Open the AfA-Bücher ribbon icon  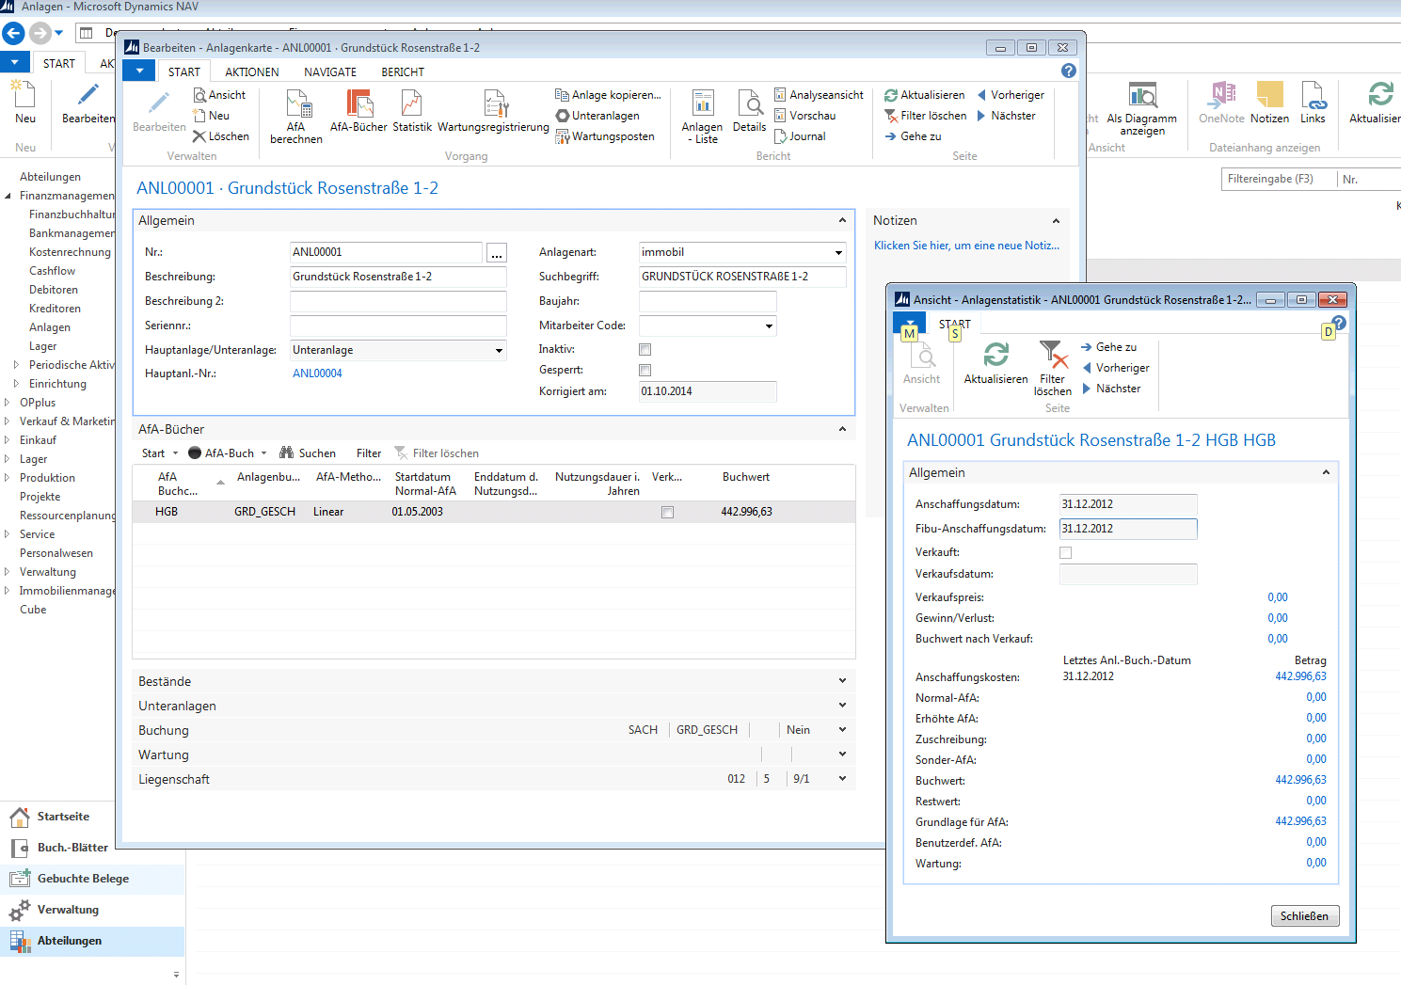[358, 103]
